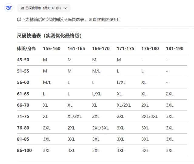The image size is (194, 164).
Task: Click the 已深度思考（用时 18 秒）label
Action: [43, 8]
